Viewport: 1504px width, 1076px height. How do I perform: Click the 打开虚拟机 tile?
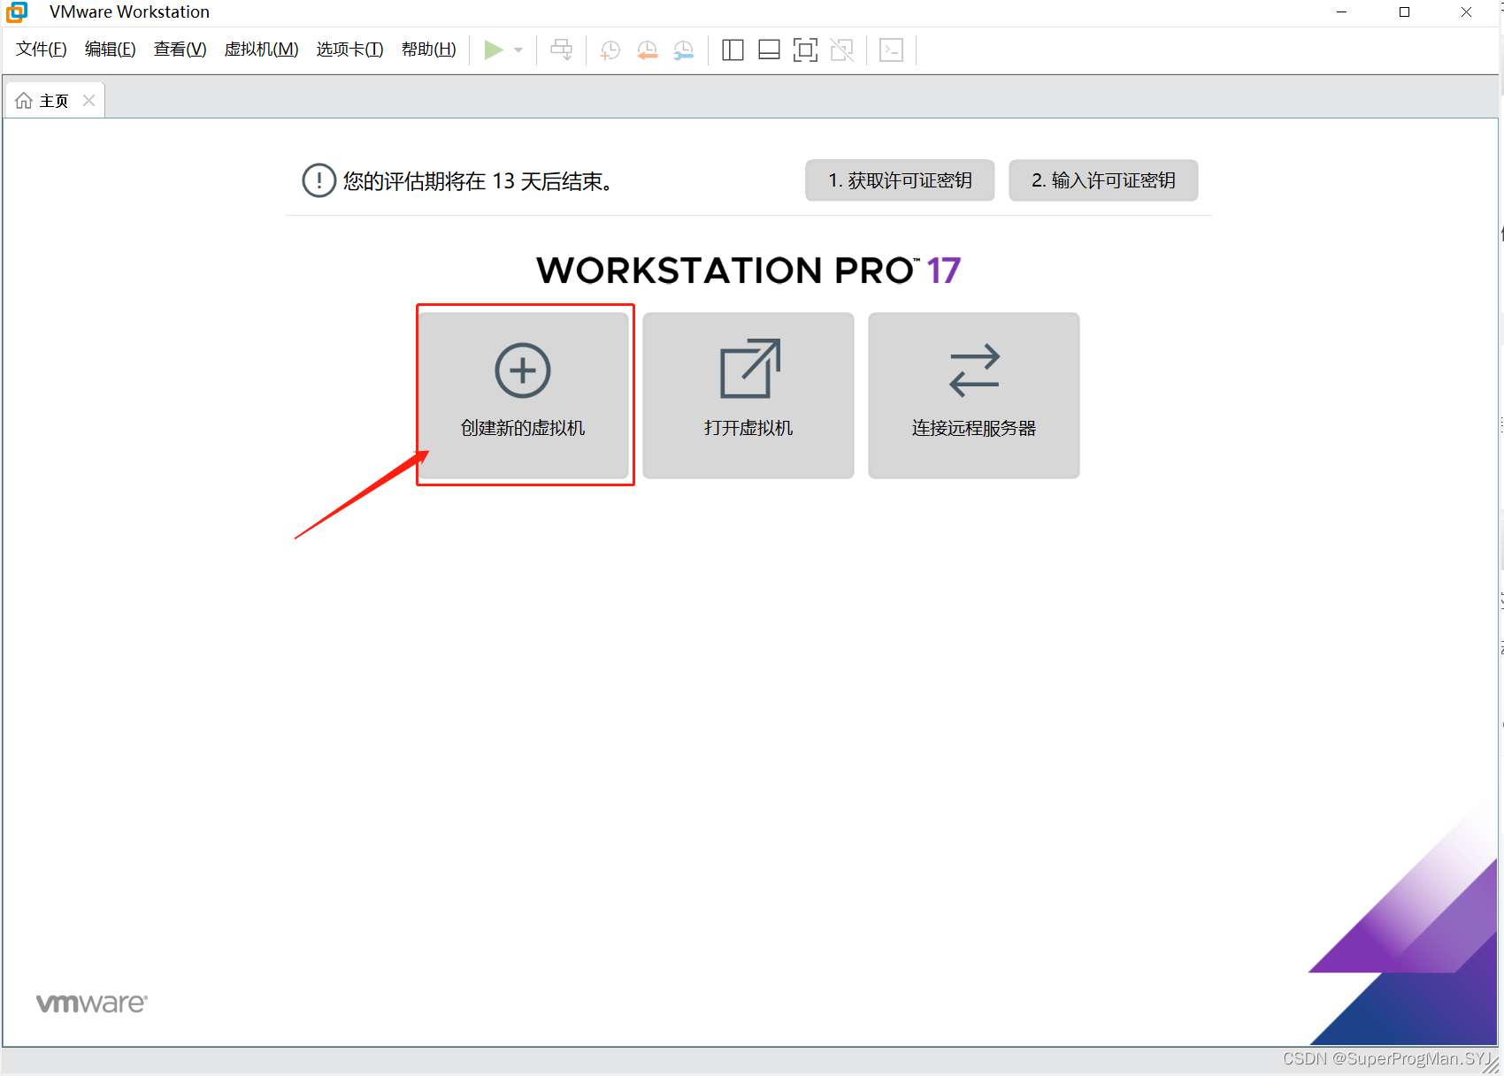(748, 395)
